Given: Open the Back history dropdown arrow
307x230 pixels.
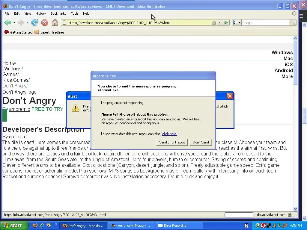Looking at the screenshot, I should 14,23.
